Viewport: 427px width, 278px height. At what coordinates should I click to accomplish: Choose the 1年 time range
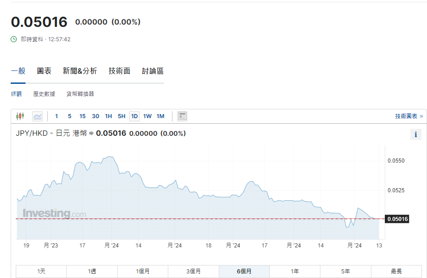click(295, 272)
